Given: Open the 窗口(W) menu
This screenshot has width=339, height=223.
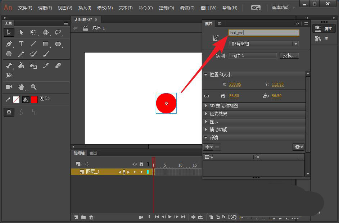Looking at the screenshot, I should tap(208, 8).
